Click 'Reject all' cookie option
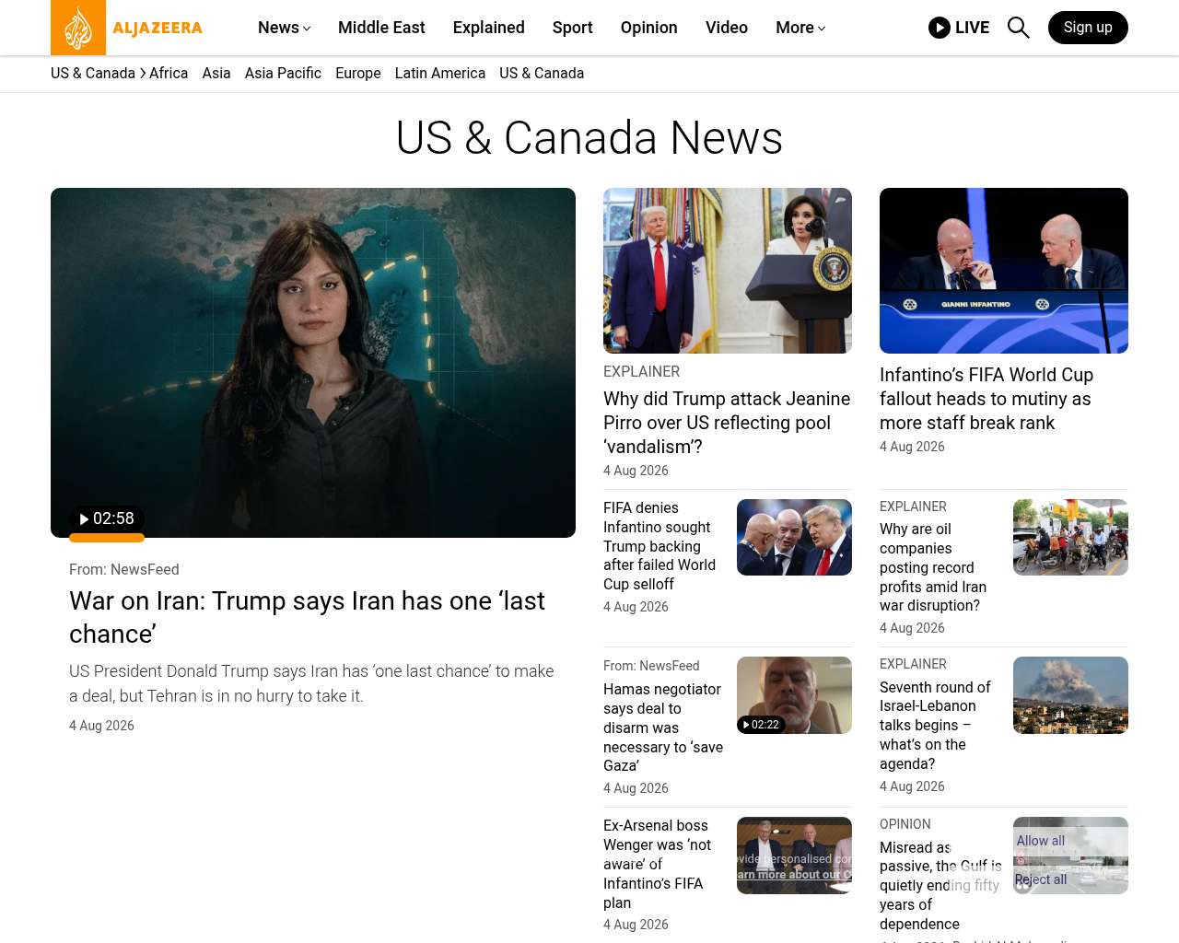The width and height of the screenshot is (1179, 943). 1041,879
